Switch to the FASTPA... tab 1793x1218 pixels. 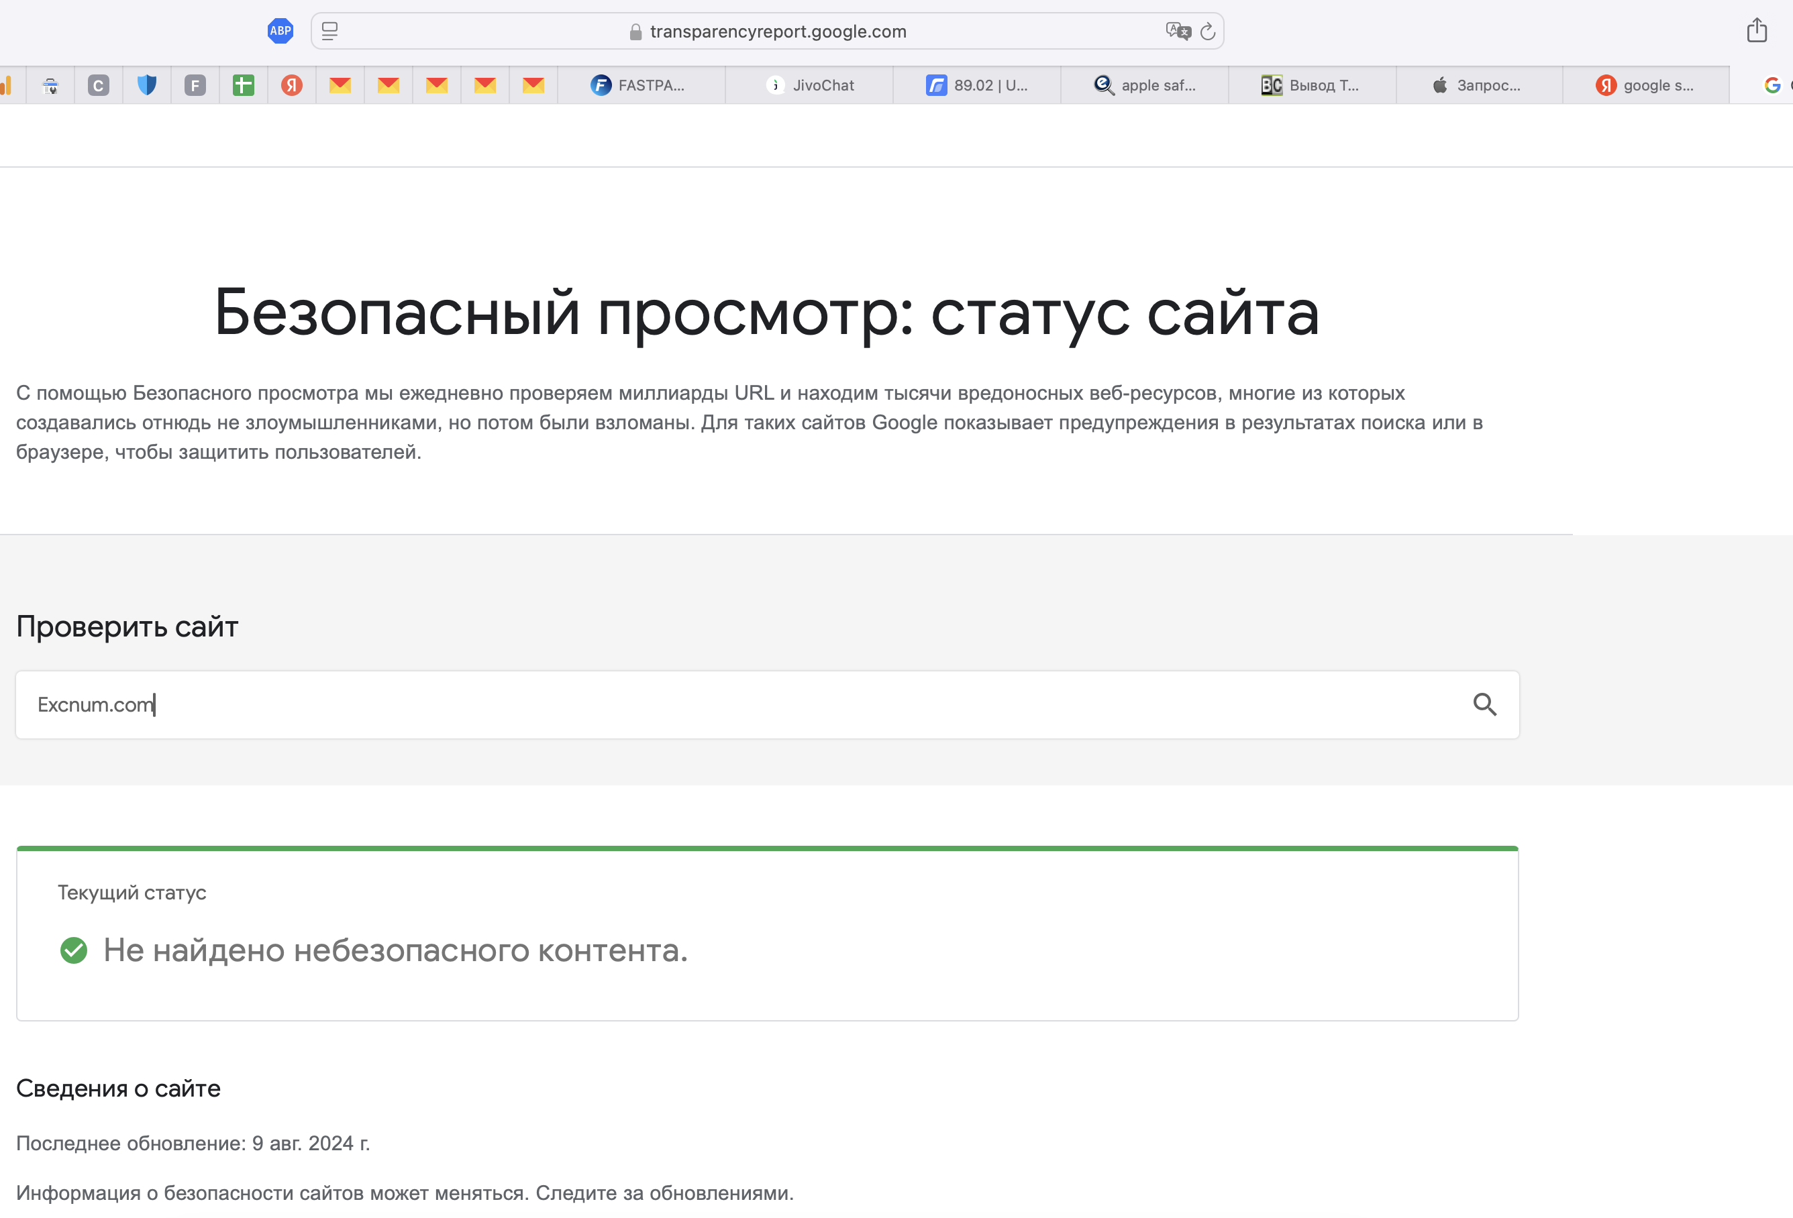click(640, 85)
